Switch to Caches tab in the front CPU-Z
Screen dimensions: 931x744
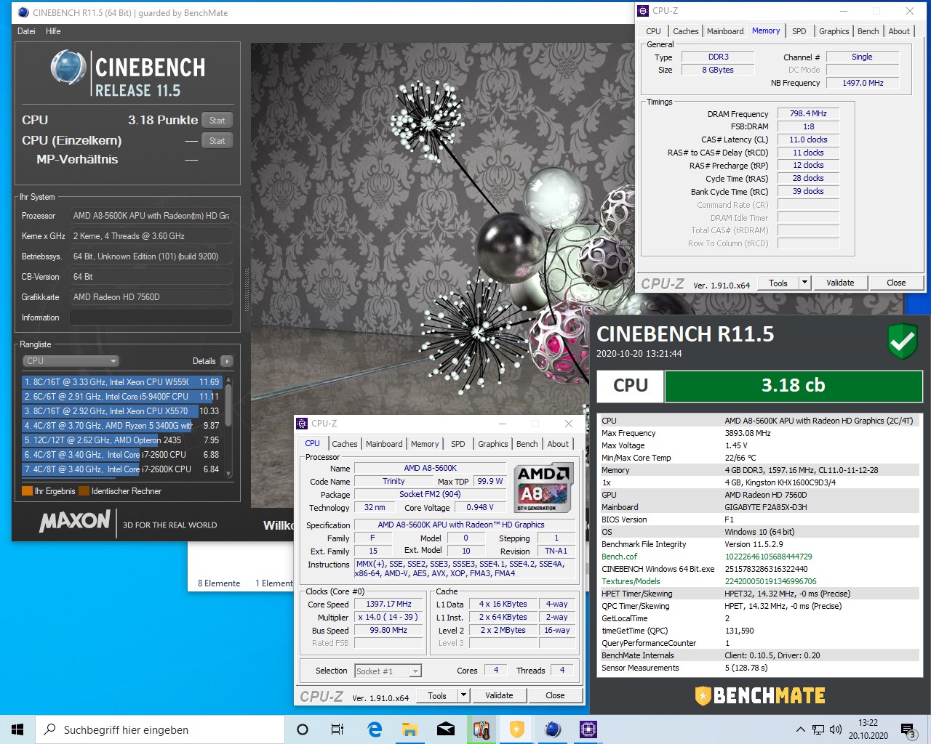(345, 444)
